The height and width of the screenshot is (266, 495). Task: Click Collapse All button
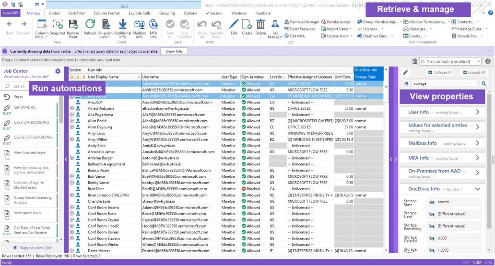coord(440,72)
